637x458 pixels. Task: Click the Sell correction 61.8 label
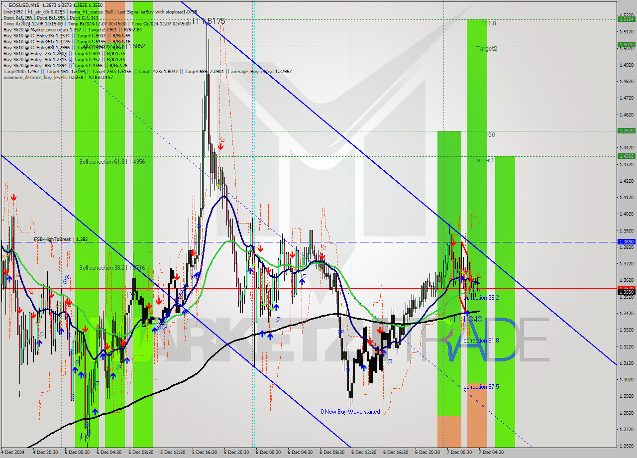(x=112, y=162)
